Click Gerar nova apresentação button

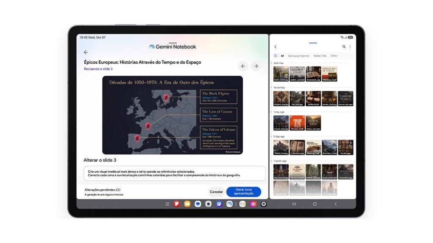[x=244, y=192]
